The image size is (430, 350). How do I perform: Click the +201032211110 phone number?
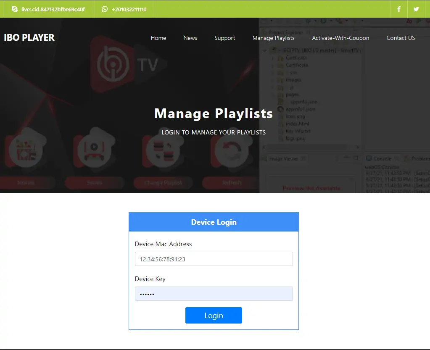[x=129, y=9]
